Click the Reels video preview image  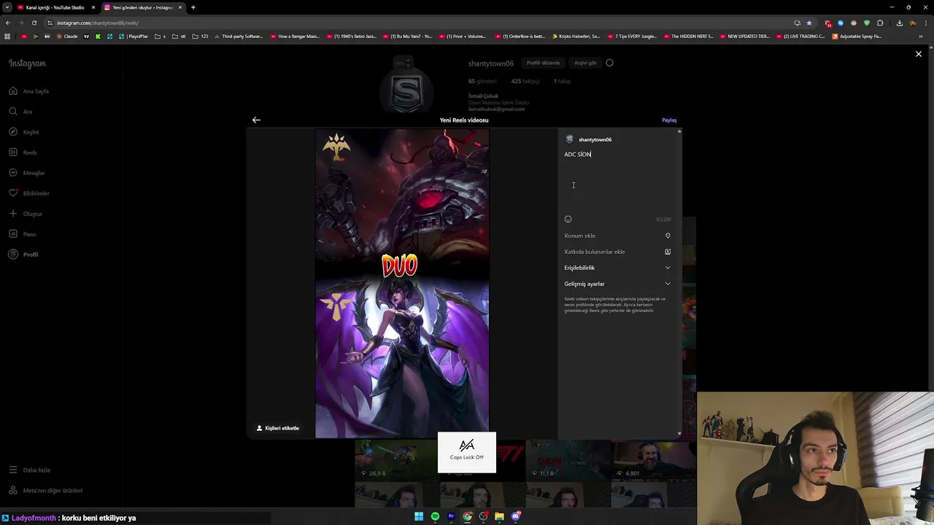402,284
